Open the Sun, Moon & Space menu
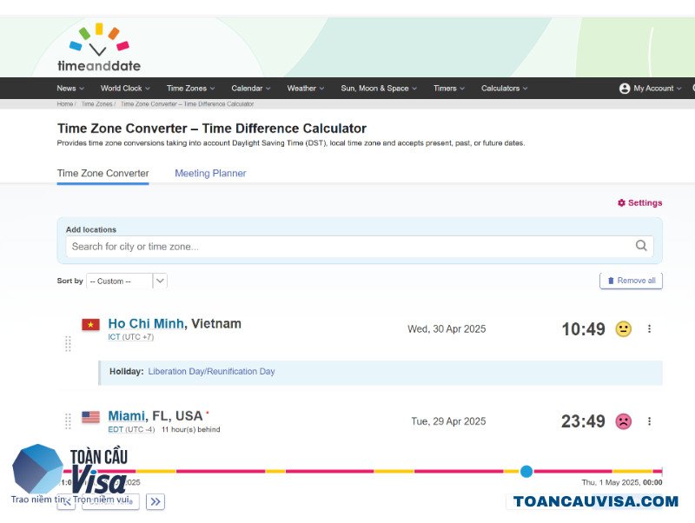Viewport: 695px width, 523px height. tap(379, 89)
